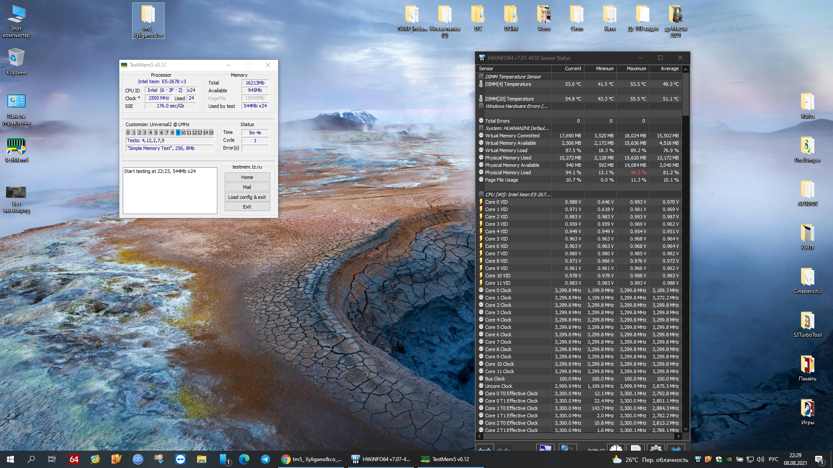Open Telegram from the taskbar
The width and height of the screenshot is (833, 468).
[x=265, y=459]
